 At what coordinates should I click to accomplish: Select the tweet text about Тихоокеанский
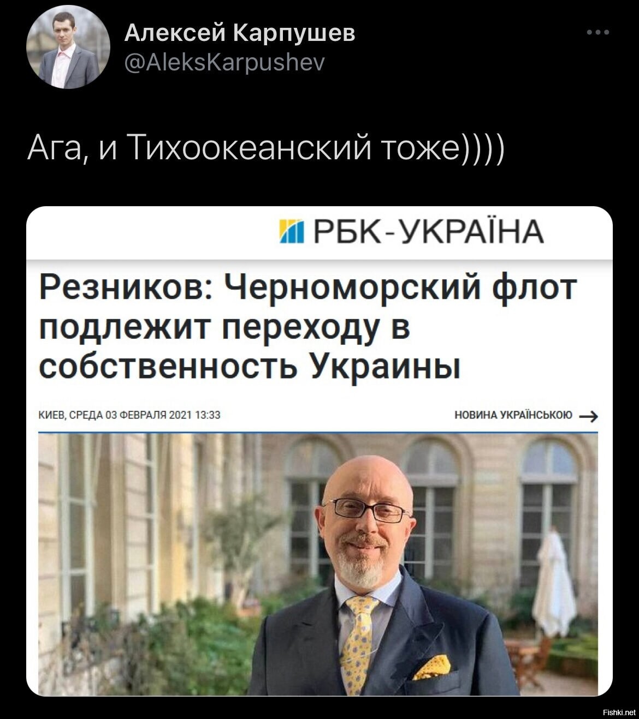tap(268, 148)
